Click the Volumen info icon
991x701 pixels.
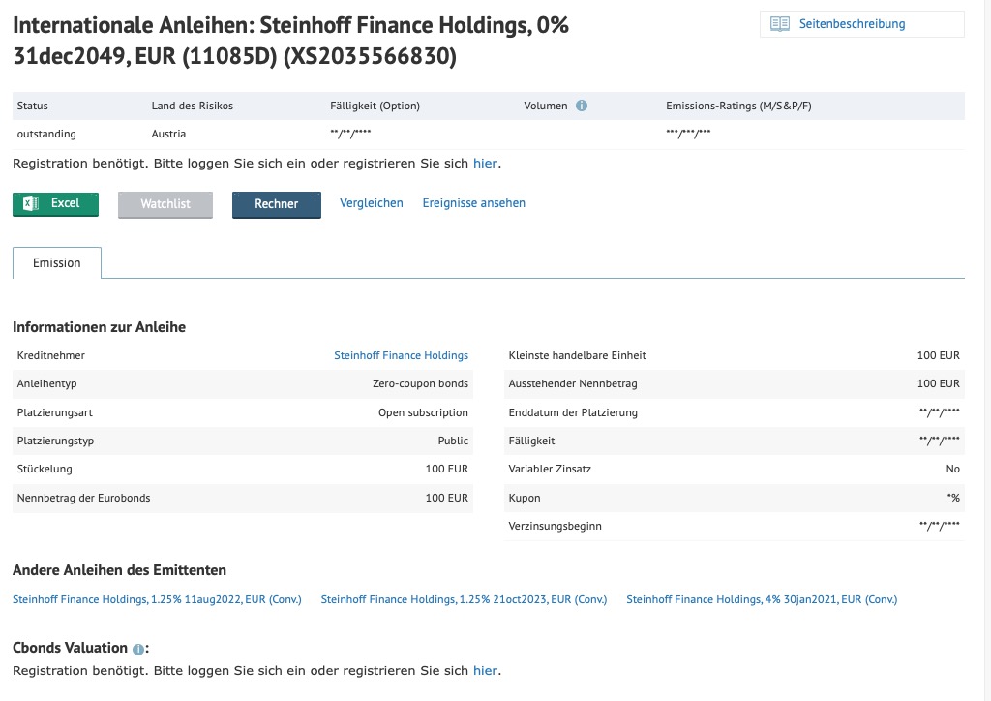[582, 106]
